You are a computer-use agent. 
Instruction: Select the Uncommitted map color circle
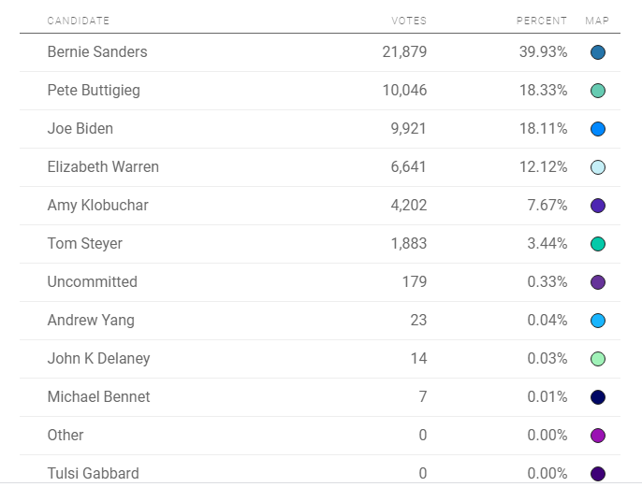[x=598, y=282]
